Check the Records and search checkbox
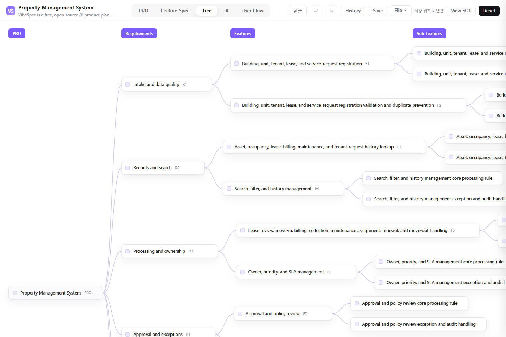Viewport: 506px width, 337px height. click(x=128, y=168)
